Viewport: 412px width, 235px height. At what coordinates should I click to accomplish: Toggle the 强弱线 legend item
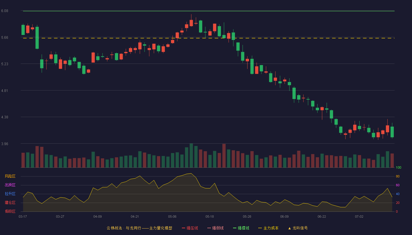[x=215, y=228]
